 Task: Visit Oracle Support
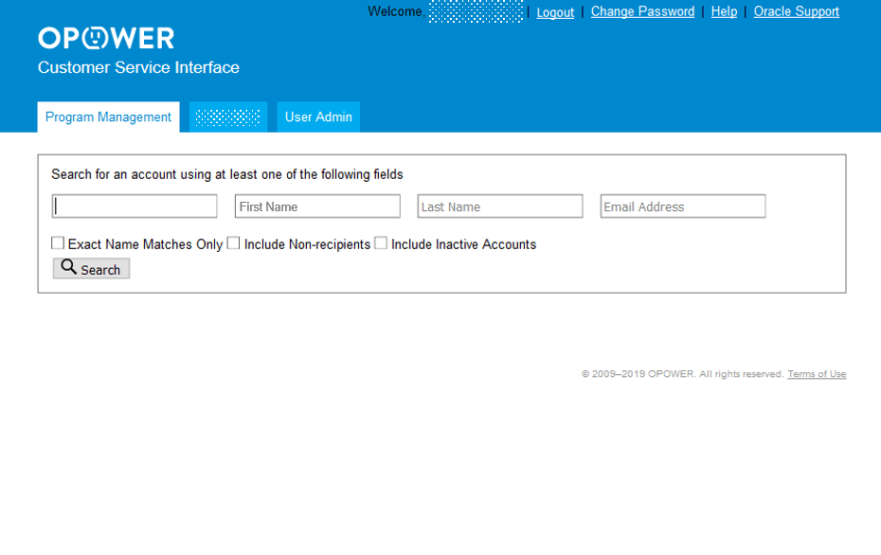click(796, 11)
